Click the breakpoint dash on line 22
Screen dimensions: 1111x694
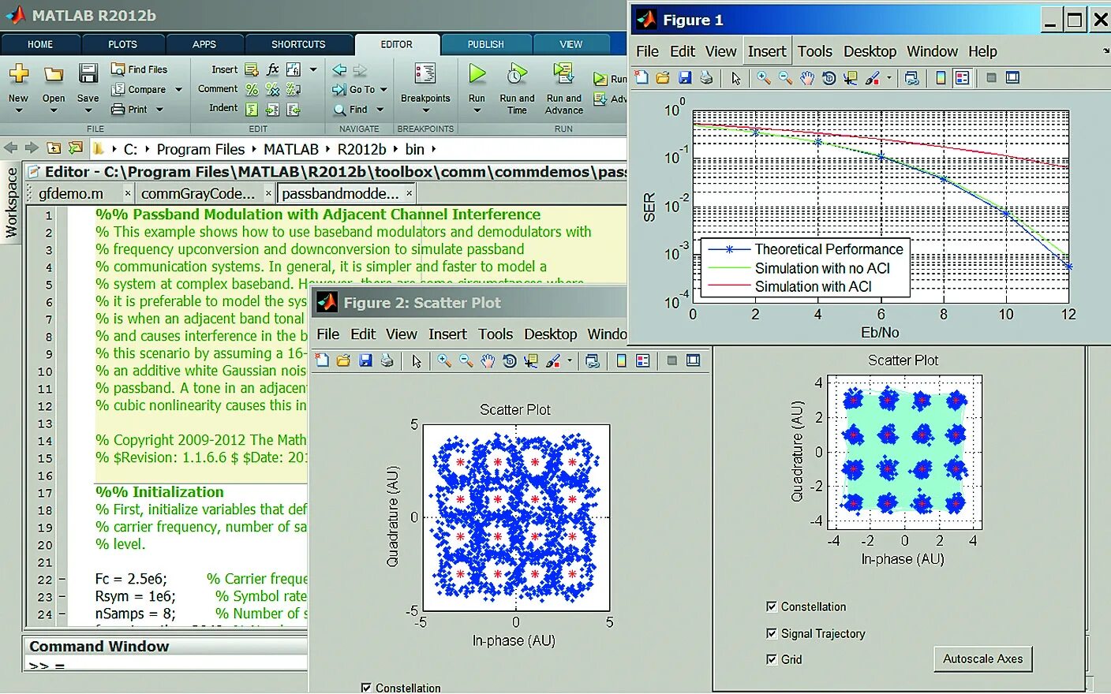click(x=62, y=580)
